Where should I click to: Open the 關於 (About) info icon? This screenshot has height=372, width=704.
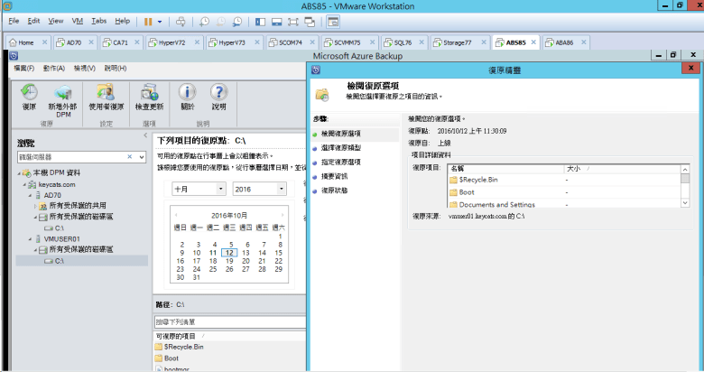point(187,94)
